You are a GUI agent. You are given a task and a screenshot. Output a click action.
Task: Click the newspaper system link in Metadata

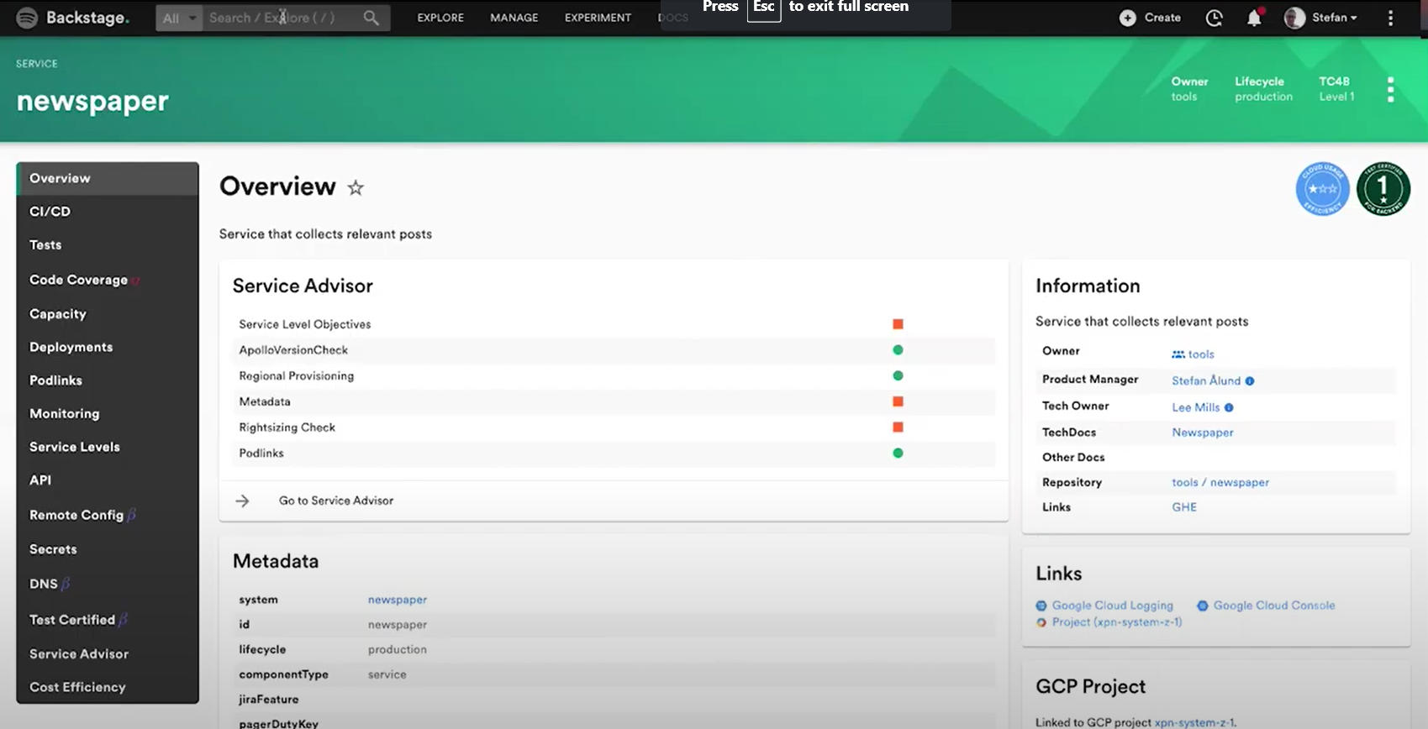(x=398, y=600)
